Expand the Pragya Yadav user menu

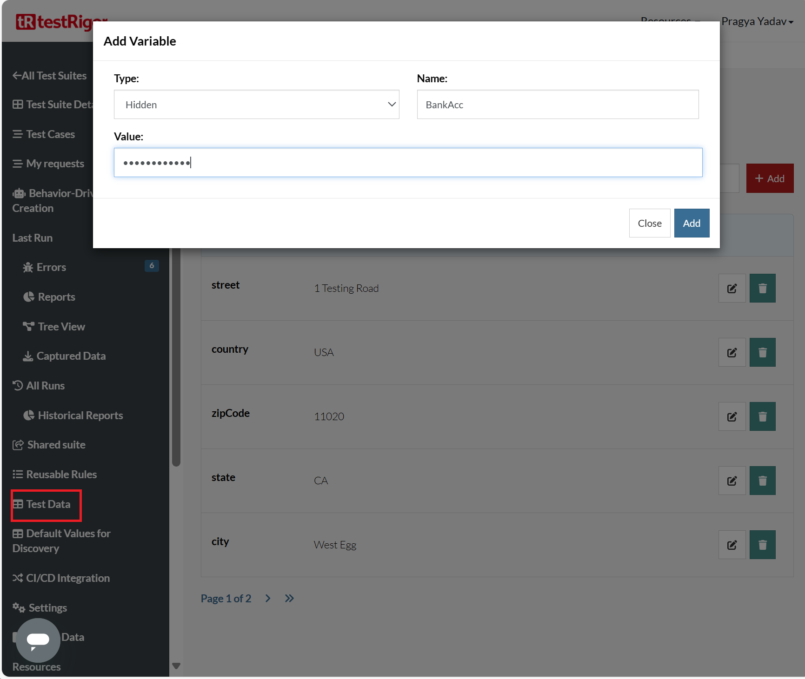tap(757, 21)
